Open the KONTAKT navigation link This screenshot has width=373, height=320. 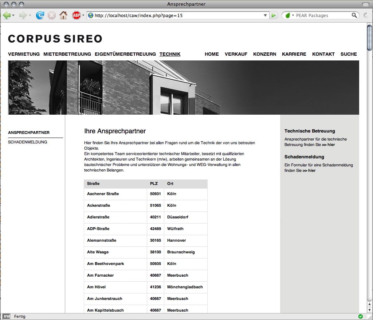pos(323,54)
